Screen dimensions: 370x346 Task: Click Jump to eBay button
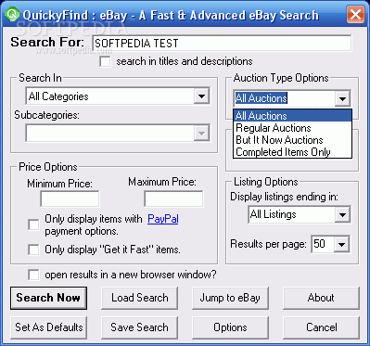point(230,298)
